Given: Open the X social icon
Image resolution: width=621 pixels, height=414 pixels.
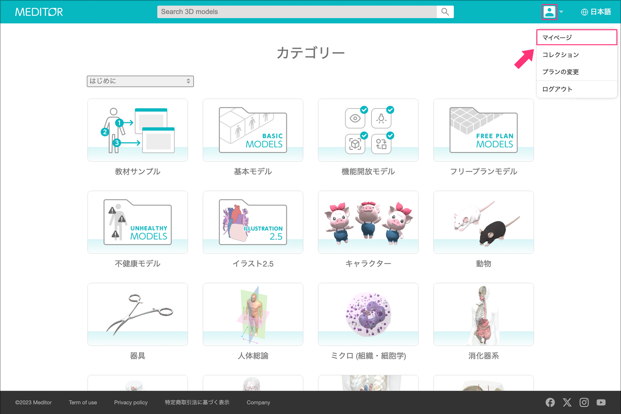Looking at the screenshot, I should point(567,402).
